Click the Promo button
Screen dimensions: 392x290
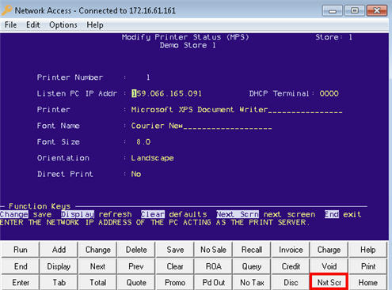(175, 282)
